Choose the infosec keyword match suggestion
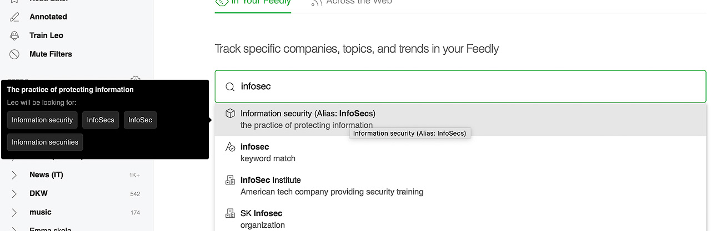Viewport: 711px width, 231px height. (x=460, y=152)
